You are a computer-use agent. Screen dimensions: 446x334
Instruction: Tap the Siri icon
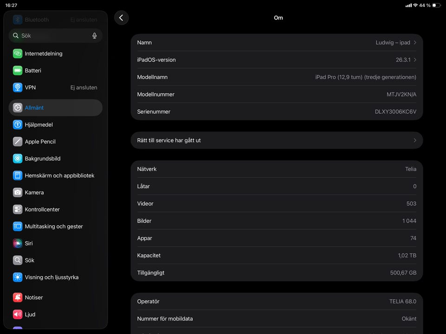[x=18, y=243]
